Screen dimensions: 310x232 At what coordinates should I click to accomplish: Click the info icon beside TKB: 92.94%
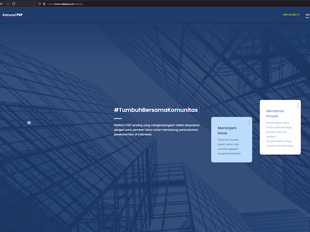[299, 14]
